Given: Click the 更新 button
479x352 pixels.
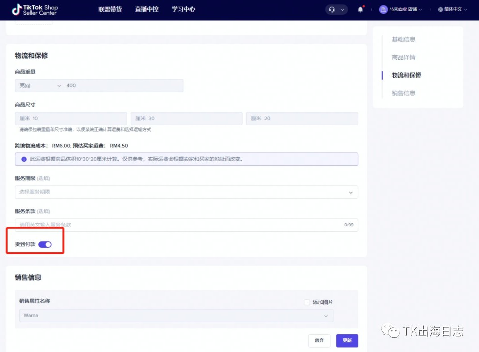Looking at the screenshot, I should click(347, 340).
